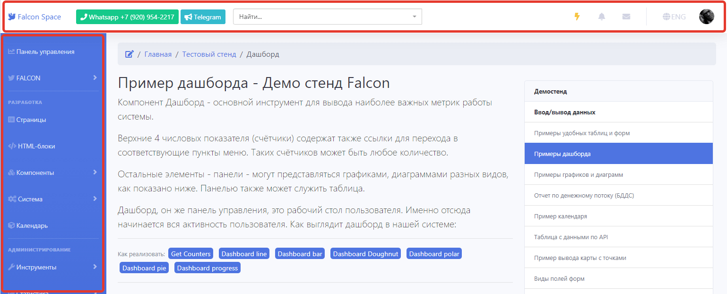This screenshot has width=727, height=294.
Task: Select Примеры графиков и диаграмм menu item
Action: point(579,175)
